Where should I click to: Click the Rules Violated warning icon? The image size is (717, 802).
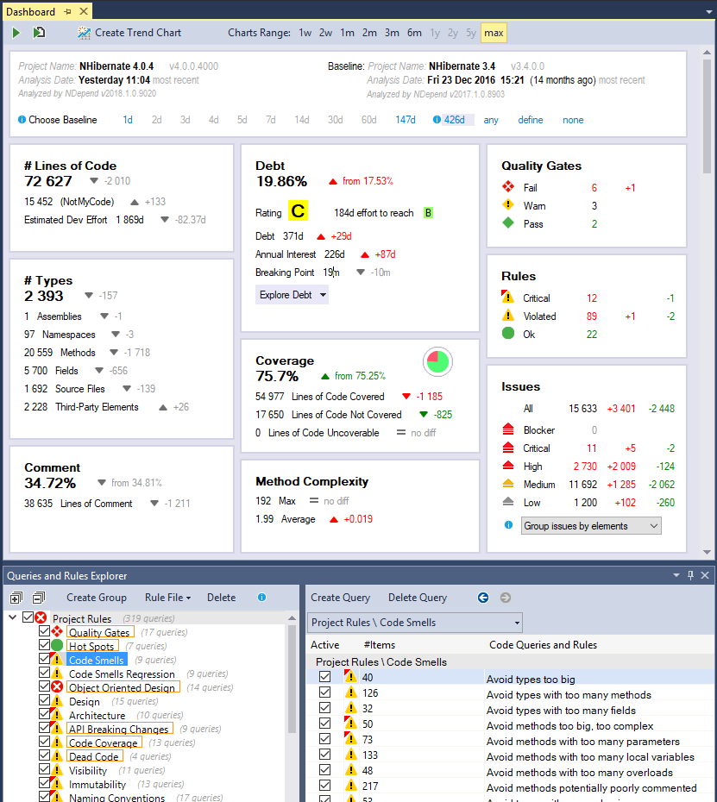507,315
